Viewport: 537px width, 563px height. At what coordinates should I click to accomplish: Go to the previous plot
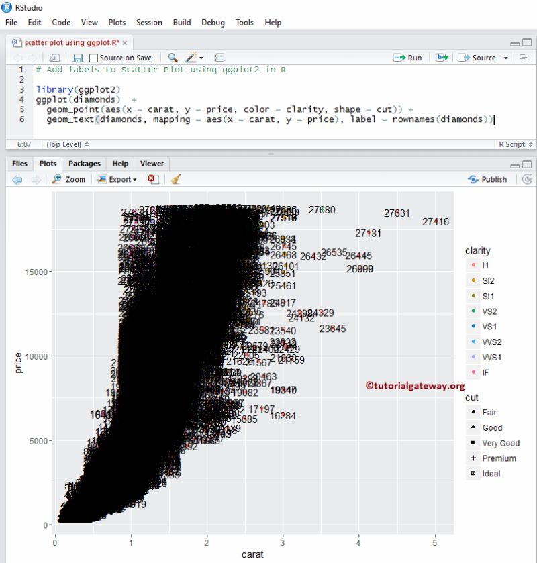pos(17,179)
